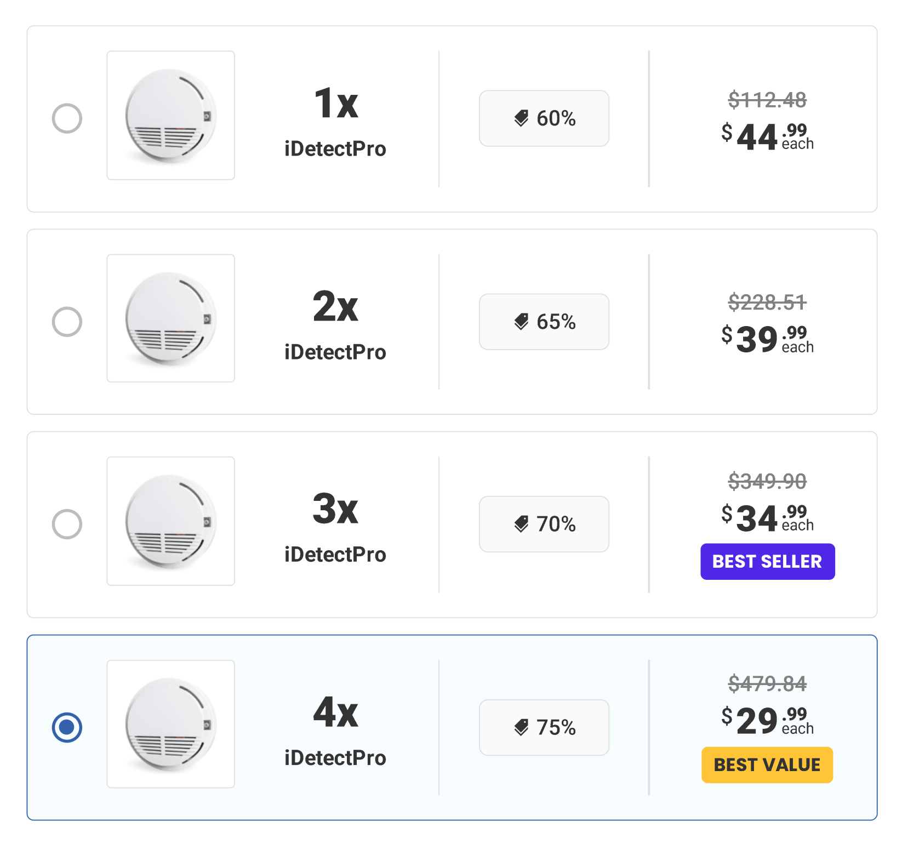Click the discount tag icon showing 70%
Viewport: 902px width, 850px height.
[522, 524]
